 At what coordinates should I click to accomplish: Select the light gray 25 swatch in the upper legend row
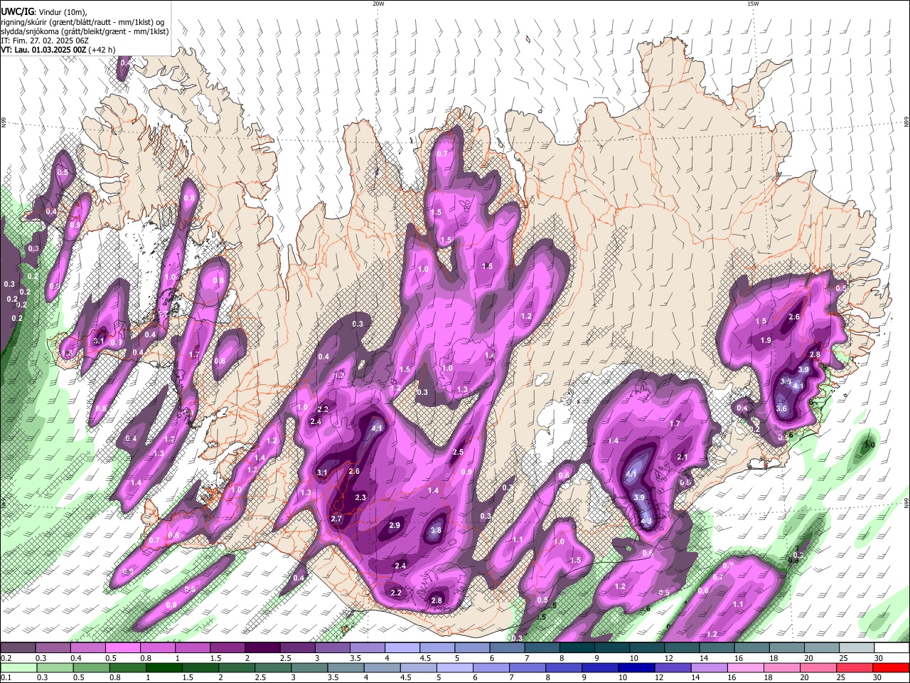click(x=857, y=647)
